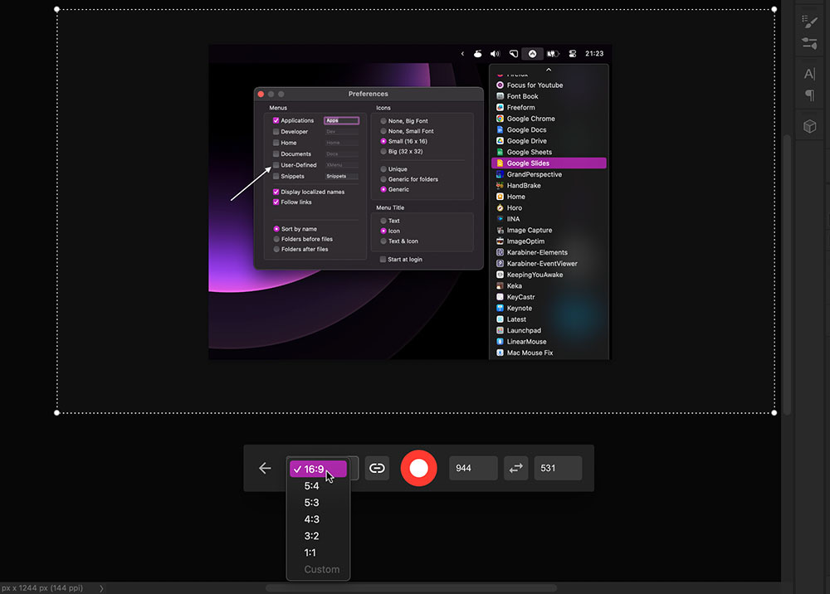The width and height of the screenshot is (830, 594).
Task: Enable Start at login checkbox
Action: [383, 259]
